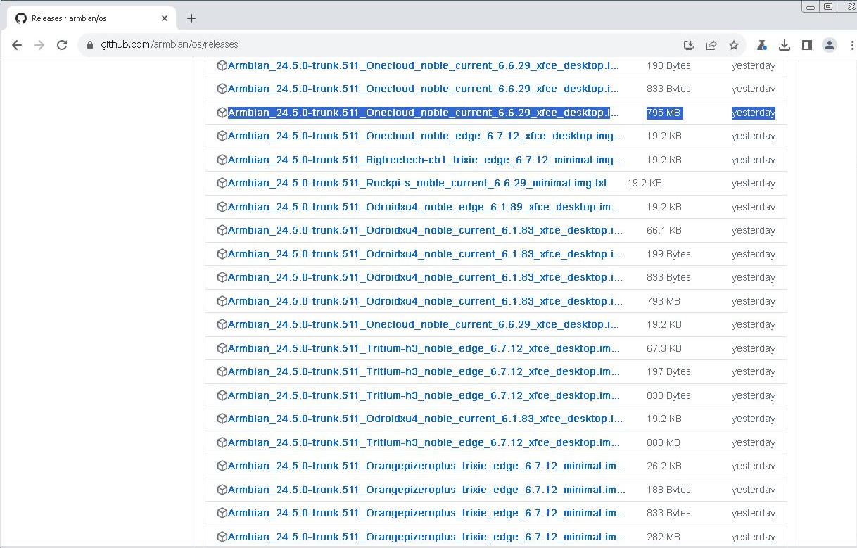Open the 808 MB Tritium-h3 desktop image link
This screenshot has height=548, width=857.
tap(423, 442)
